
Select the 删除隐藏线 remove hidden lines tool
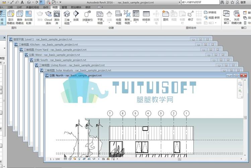(20, 17)
